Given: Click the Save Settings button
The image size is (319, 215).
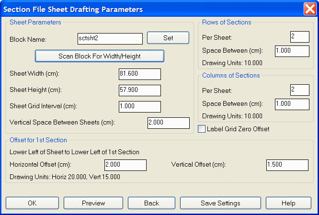Looking at the screenshot, I should click(x=220, y=203).
